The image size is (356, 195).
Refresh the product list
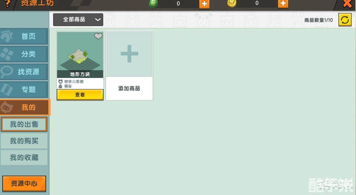tap(345, 20)
